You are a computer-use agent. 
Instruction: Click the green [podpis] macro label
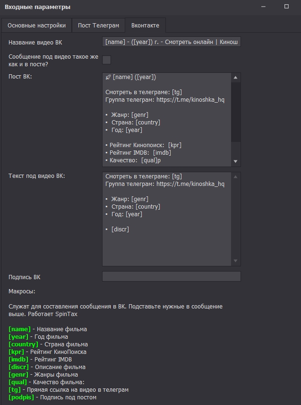pos(21,397)
